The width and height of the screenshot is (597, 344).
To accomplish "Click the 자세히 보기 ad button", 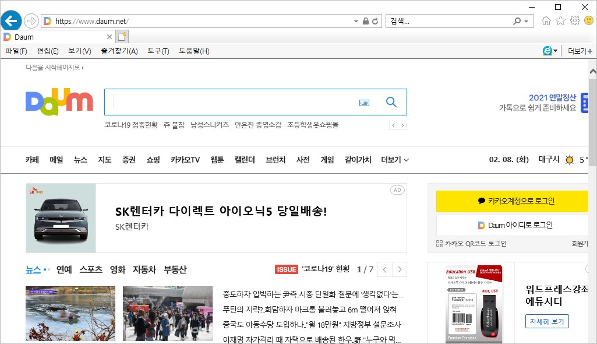I will [547, 321].
